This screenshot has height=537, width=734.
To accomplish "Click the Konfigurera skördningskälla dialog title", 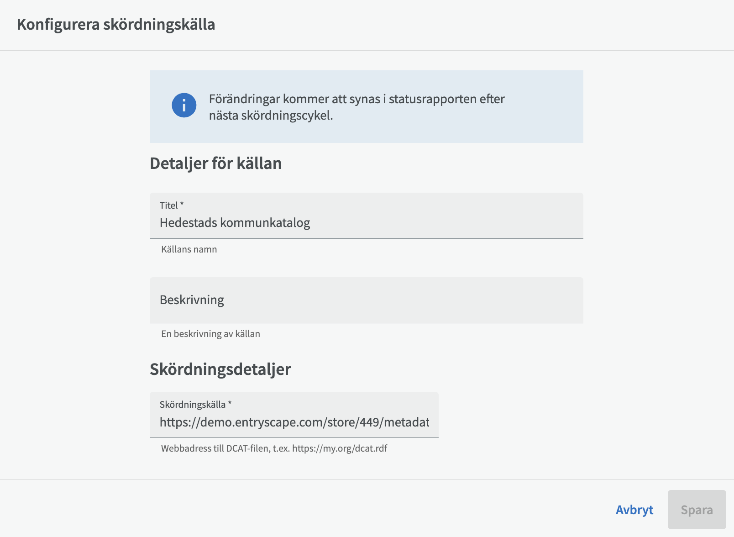I will tap(116, 24).
